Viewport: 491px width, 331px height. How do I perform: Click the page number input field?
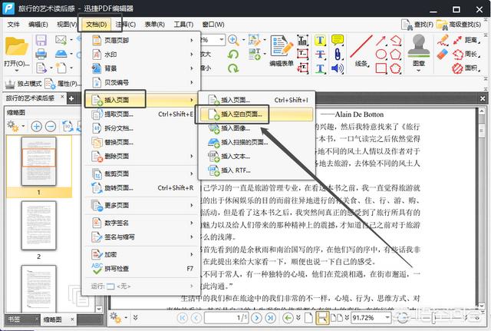click(x=226, y=318)
